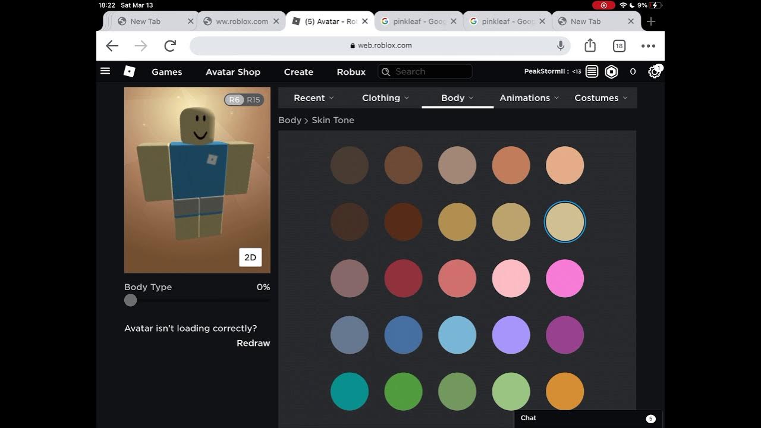Viewport: 761px width, 428px height.
Task: Select the selected light beige skin tone
Action: [x=565, y=222]
